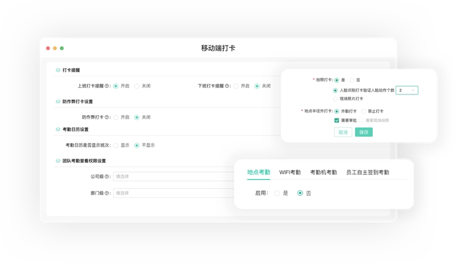Viewport: 456px width, 263px height.
Task: Select 关闭 for 上班打卡提醒
Action: click(137, 86)
